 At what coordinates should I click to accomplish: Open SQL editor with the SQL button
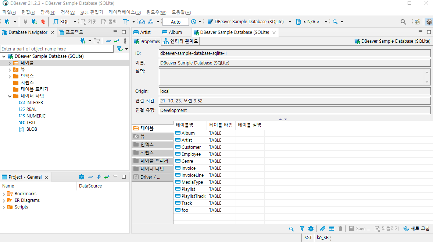[x=61, y=22]
